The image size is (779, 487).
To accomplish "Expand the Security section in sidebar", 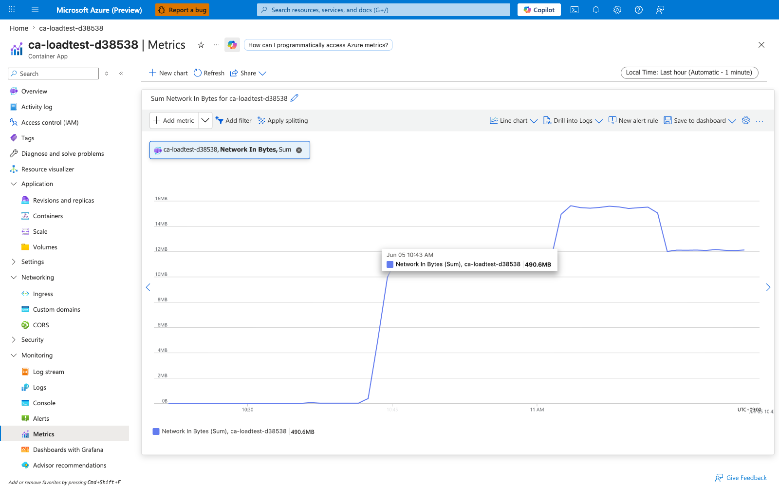I will pyautogui.click(x=14, y=340).
